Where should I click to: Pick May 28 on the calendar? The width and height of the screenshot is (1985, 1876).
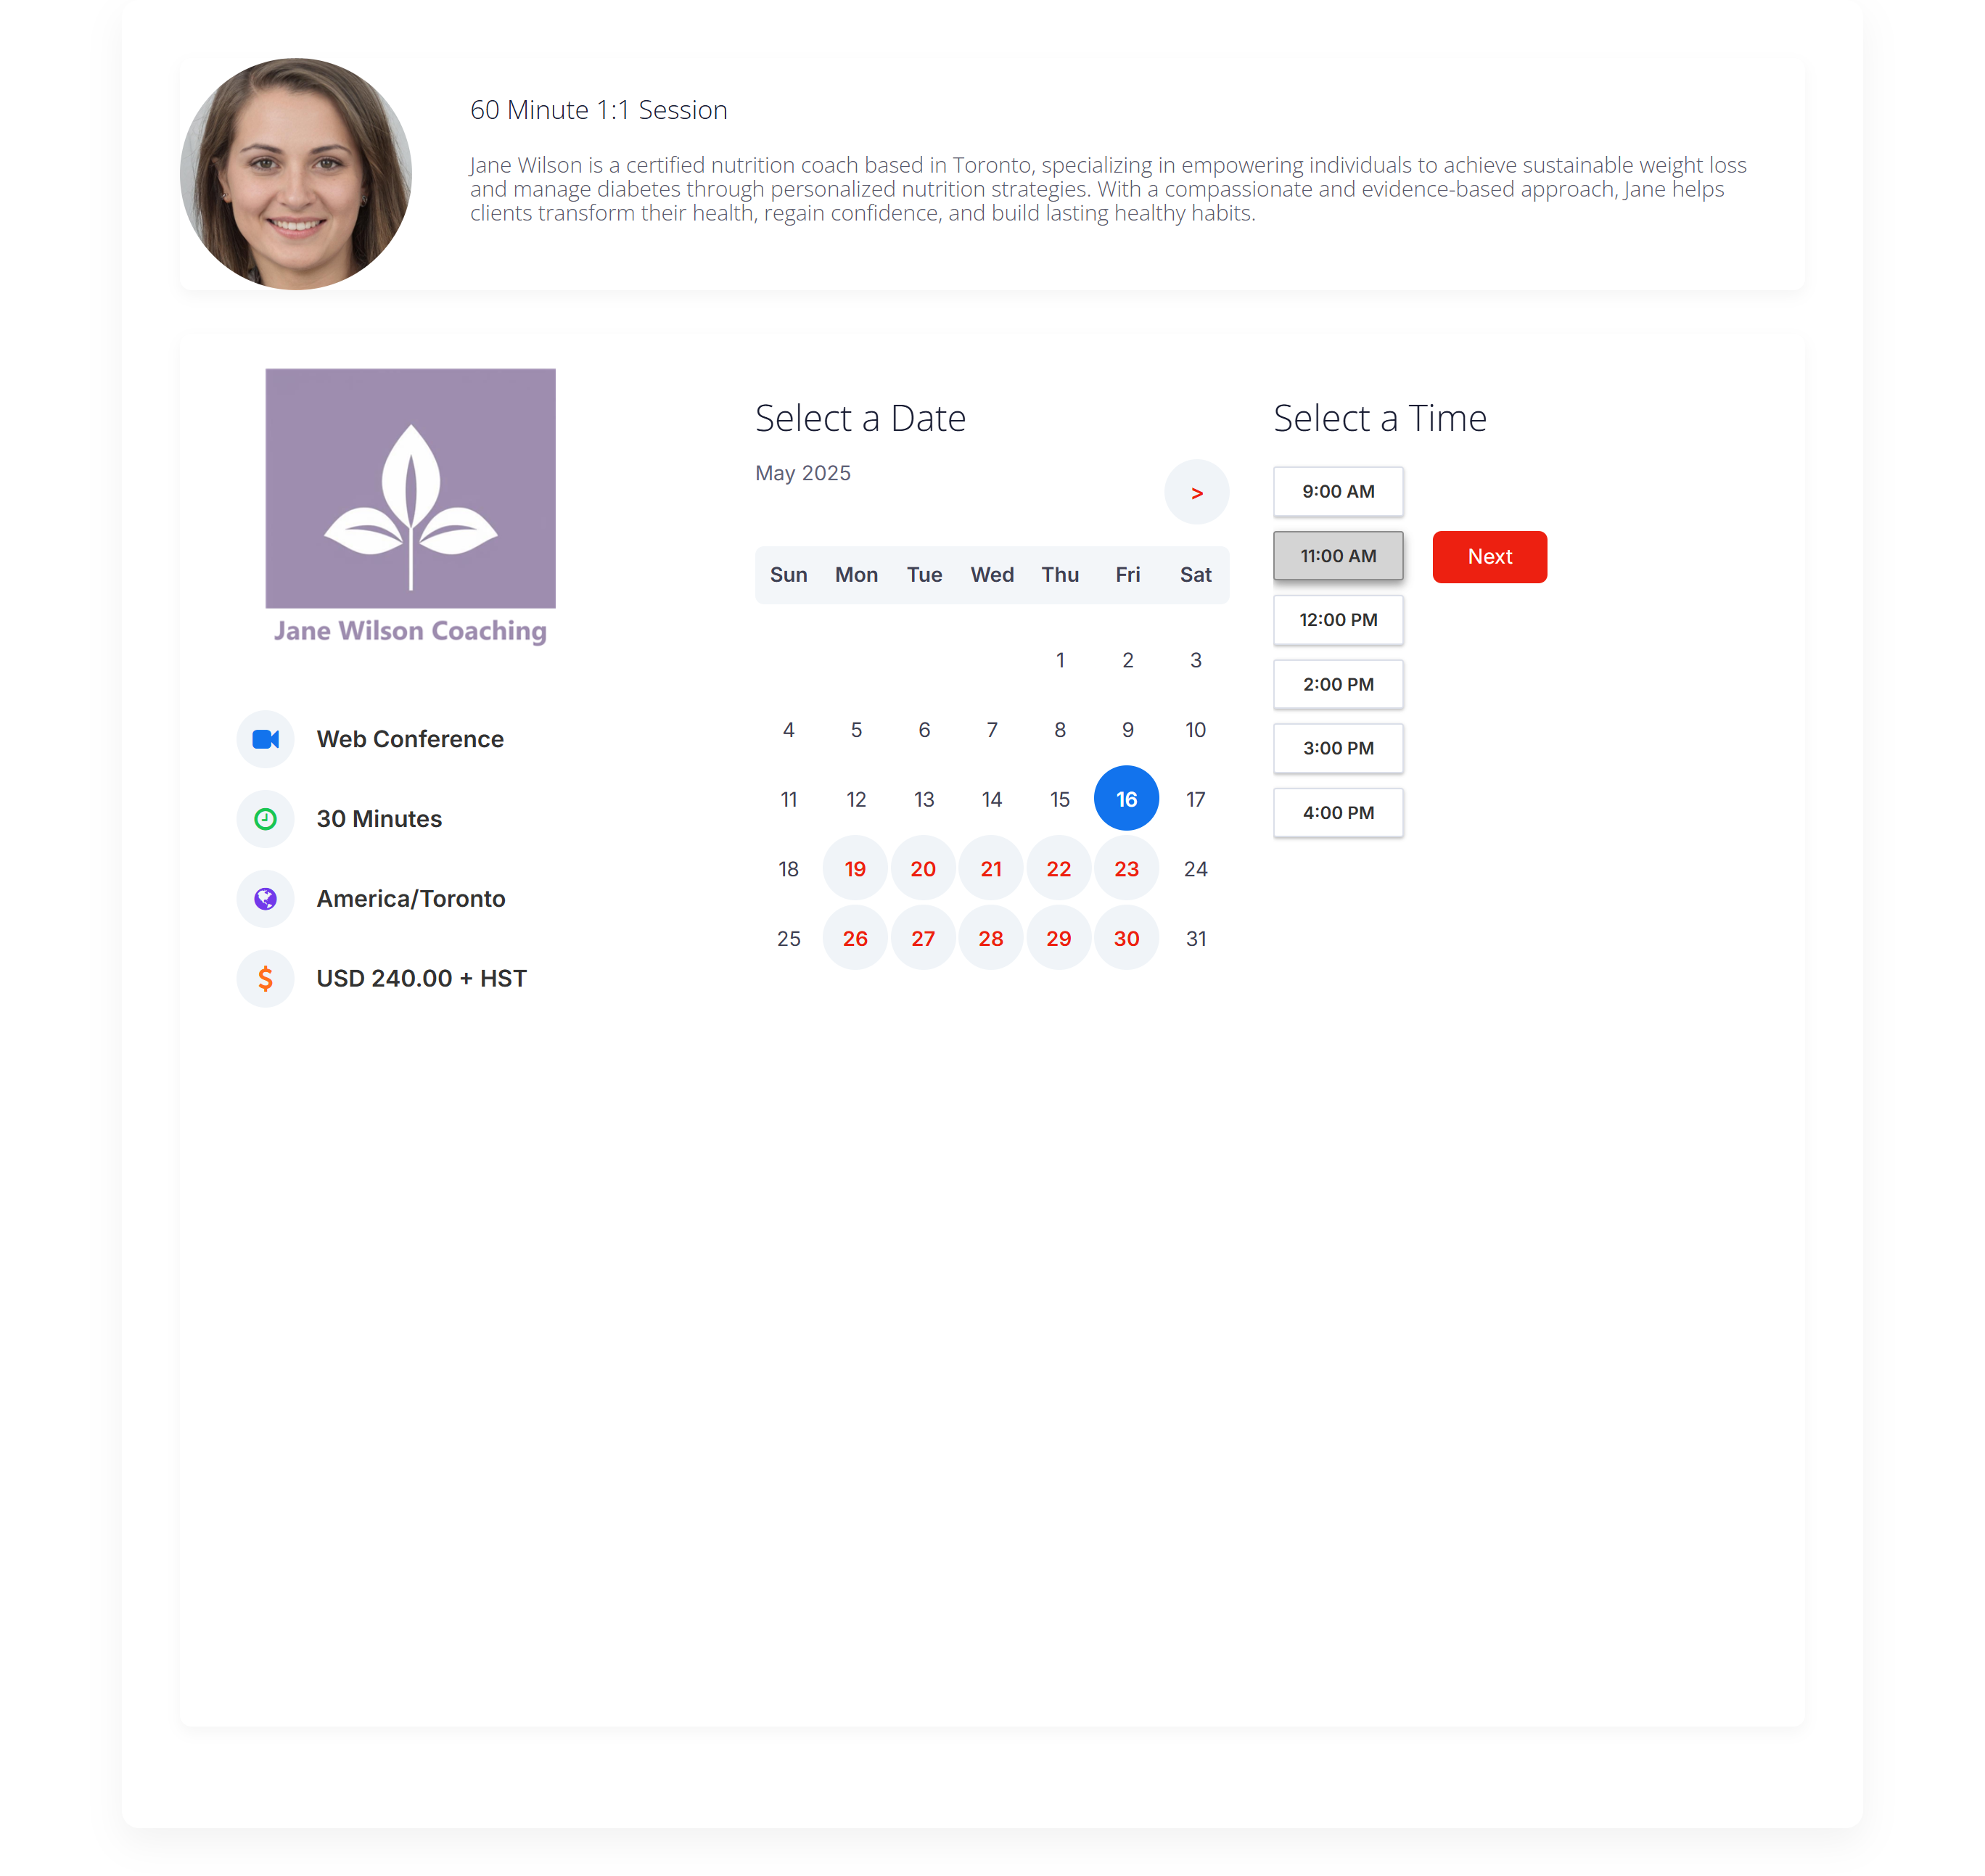coord(991,939)
